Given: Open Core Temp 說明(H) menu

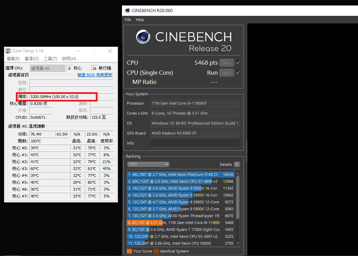Looking at the screenshot, I should pos(69,59).
